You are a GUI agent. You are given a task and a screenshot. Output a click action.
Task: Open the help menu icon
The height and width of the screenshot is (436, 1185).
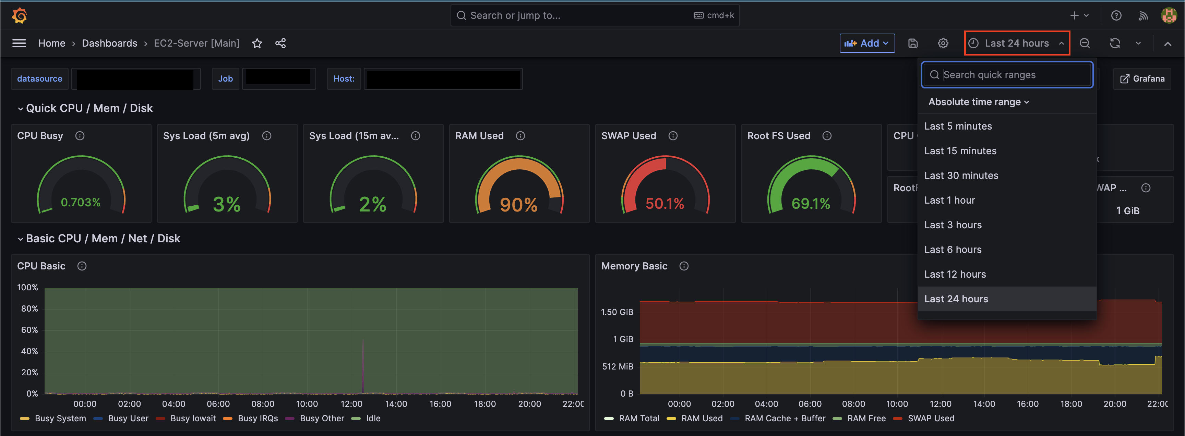1116,16
